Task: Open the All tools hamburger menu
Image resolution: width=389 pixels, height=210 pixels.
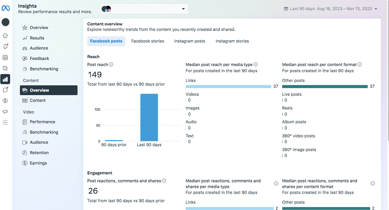Action: 5,122
